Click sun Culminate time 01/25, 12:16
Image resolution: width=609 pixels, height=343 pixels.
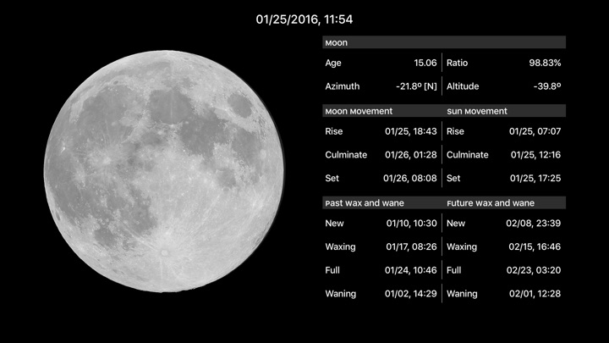[535, 155]
